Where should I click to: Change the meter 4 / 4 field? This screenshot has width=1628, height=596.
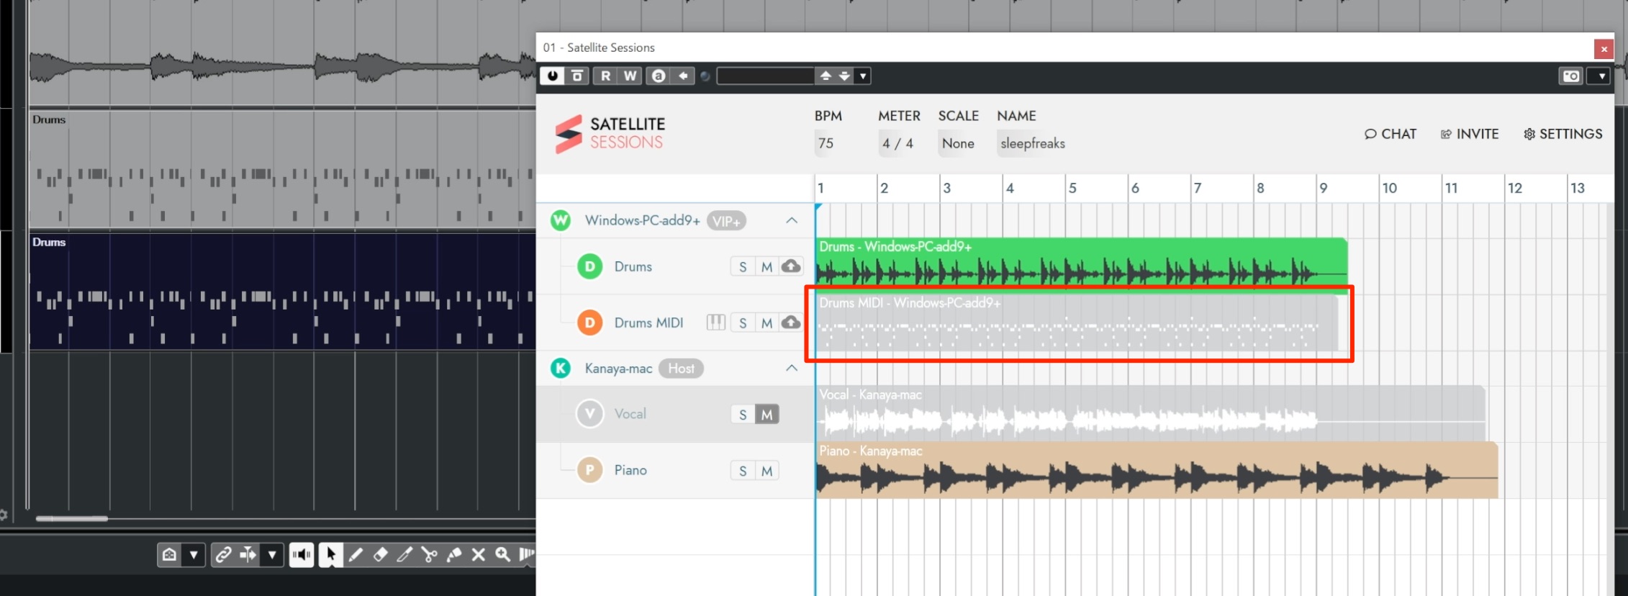point(897,143)
